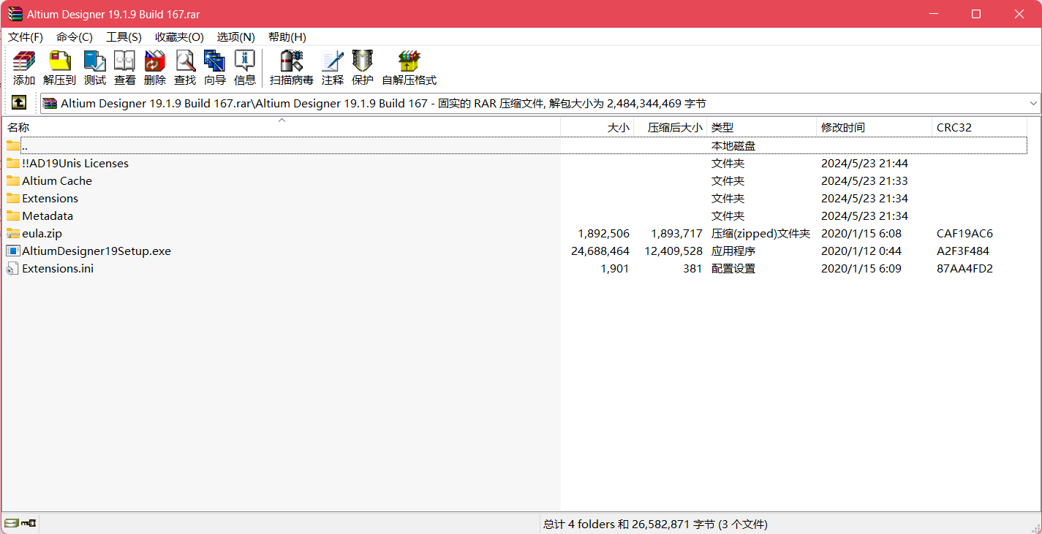
Task: Click the parent '..' folder icon
Action: click(13, 145)
